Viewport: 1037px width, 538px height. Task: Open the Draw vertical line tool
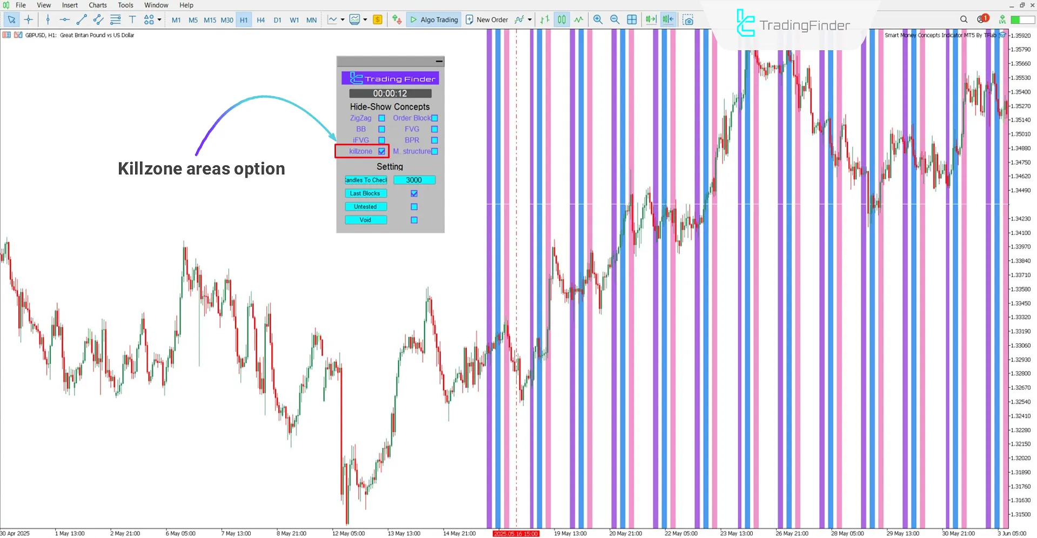pyautogui.click(x=48, y=19)
